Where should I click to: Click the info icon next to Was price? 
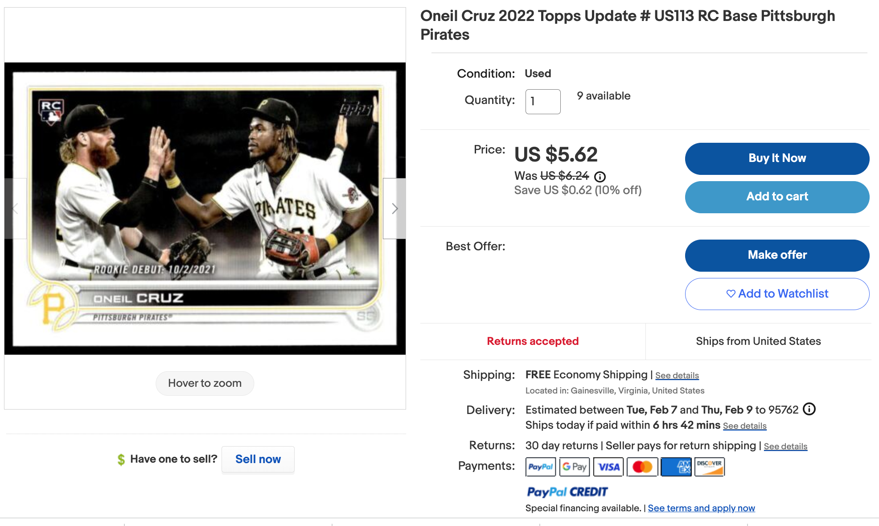(600, 177)
